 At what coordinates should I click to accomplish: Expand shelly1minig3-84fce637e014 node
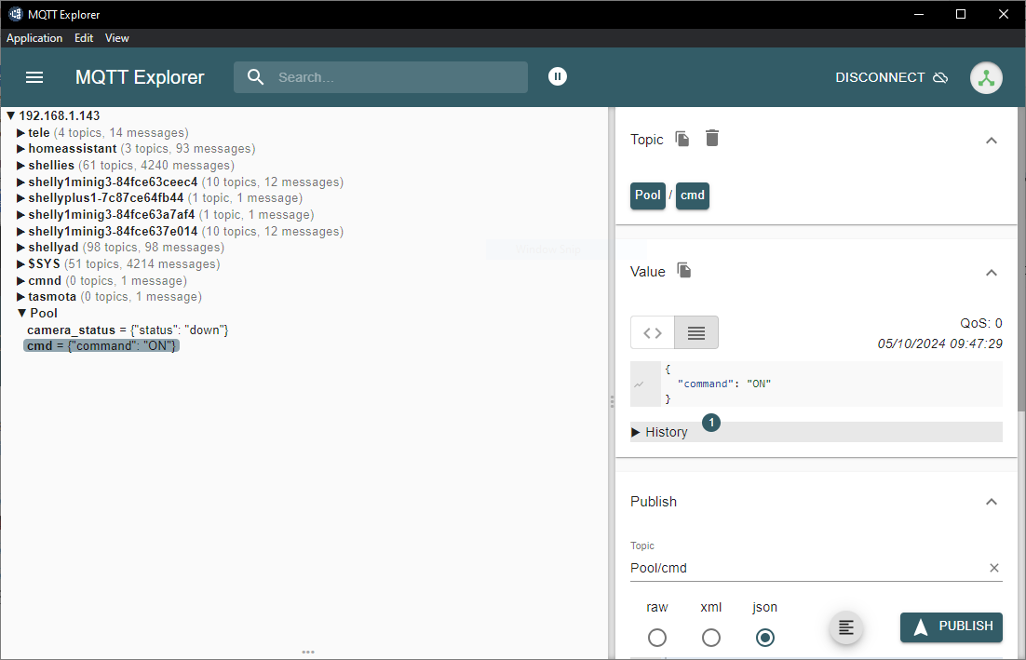[x=20, y=232]
